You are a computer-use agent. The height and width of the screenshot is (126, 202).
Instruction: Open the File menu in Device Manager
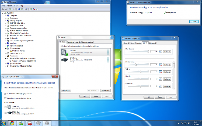point(3,6)
